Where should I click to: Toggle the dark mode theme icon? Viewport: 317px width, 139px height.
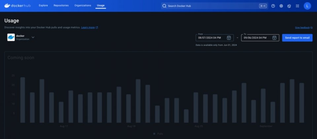coord(289,6)
